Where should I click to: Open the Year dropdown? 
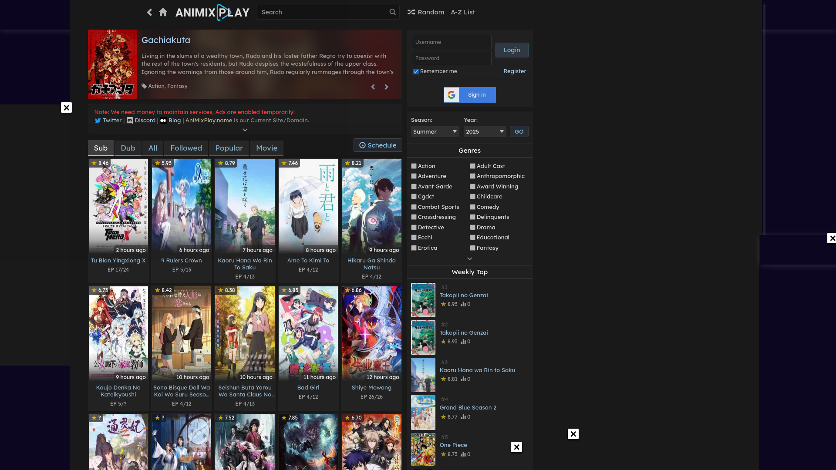click(x=485, y=131)
